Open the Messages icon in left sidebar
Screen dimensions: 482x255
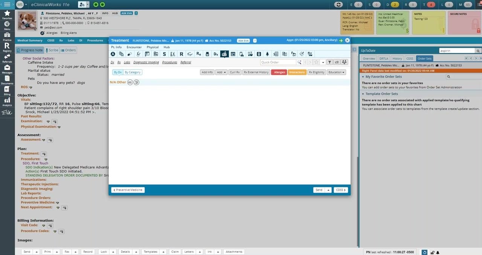point(7,69)
